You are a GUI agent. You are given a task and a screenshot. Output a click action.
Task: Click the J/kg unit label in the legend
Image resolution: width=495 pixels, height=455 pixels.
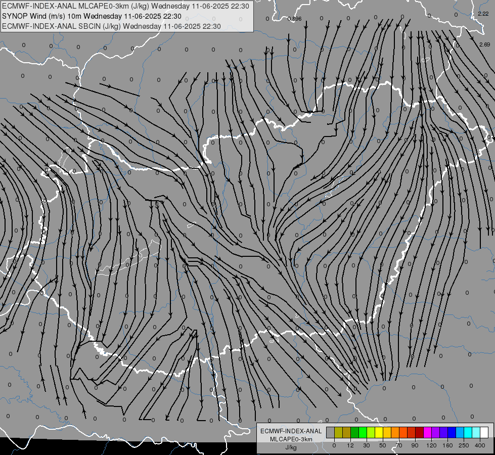[291, 447]
